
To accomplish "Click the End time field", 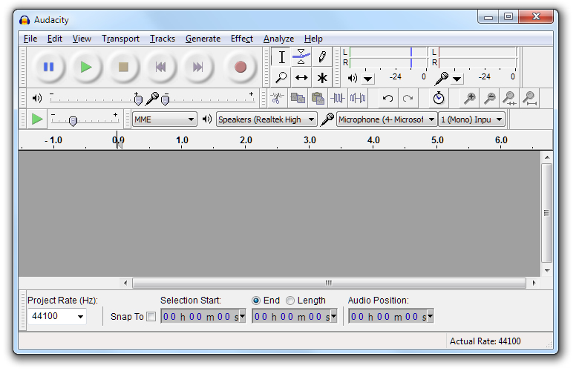I will point(295,316).
